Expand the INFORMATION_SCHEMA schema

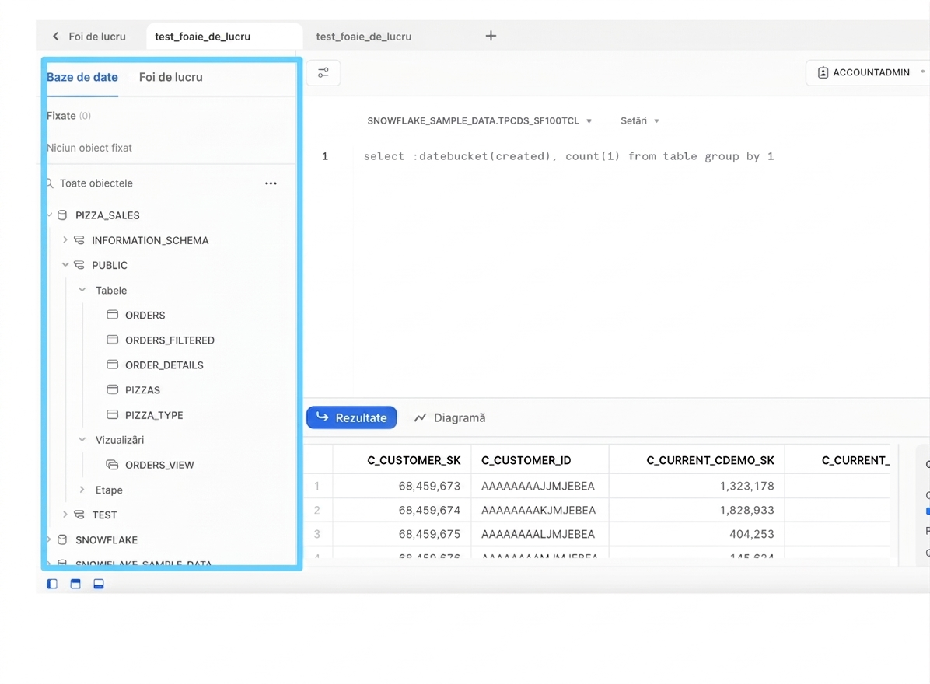tap(65, 239)
